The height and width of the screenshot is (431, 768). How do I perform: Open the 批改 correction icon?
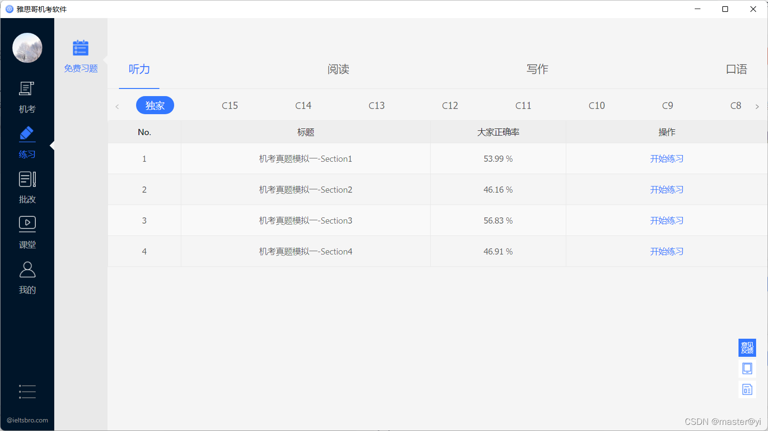tap(27, 179)
